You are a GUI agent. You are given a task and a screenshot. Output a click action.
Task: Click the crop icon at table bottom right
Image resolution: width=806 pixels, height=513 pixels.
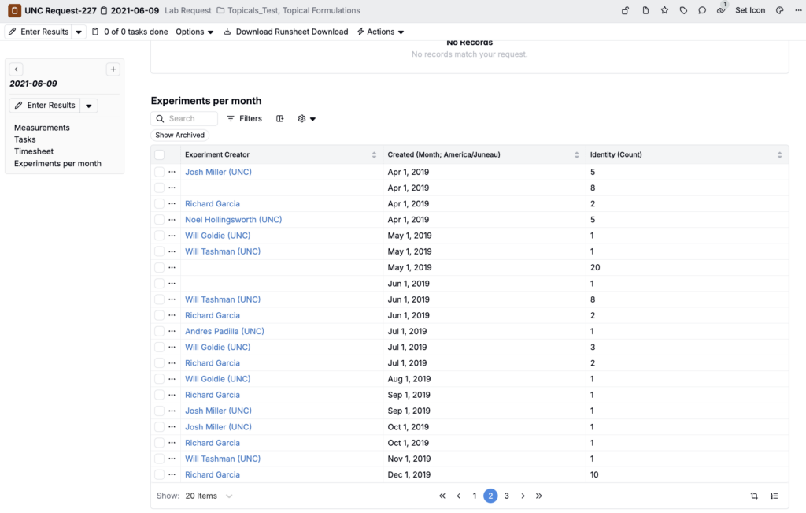[x=754, y=496]
